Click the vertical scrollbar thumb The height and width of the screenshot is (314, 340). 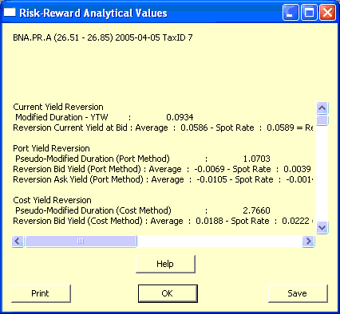[322, 120]
